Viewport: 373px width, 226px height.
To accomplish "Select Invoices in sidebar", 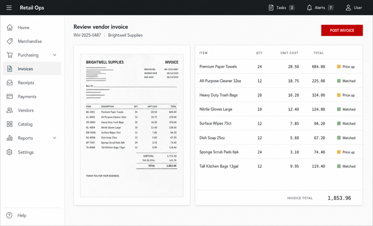I will point(32,69).
